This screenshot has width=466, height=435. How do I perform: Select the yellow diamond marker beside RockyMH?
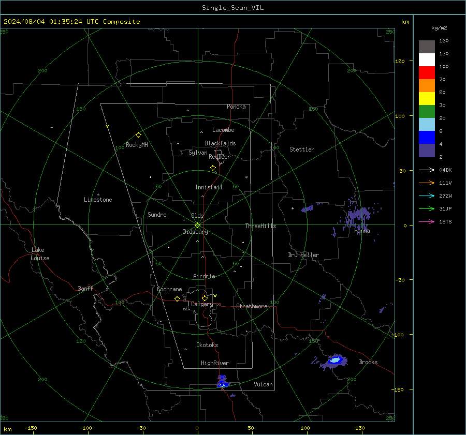[x=138, y=135]
